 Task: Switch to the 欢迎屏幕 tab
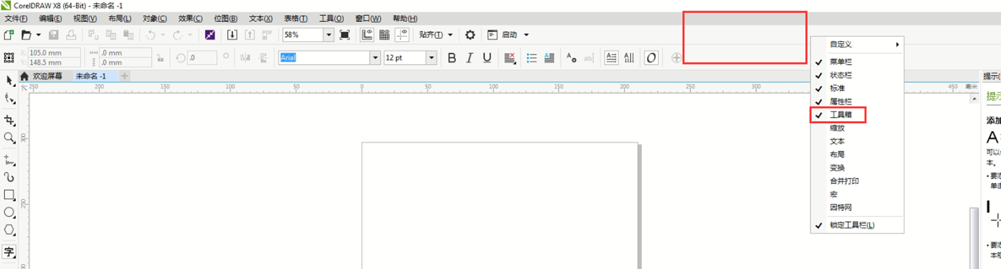point(47,76)
